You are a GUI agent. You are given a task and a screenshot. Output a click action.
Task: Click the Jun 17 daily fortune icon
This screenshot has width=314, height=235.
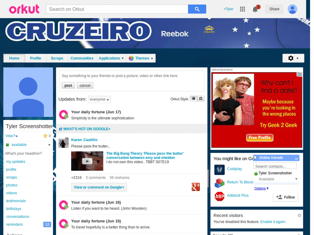(64, 115)
